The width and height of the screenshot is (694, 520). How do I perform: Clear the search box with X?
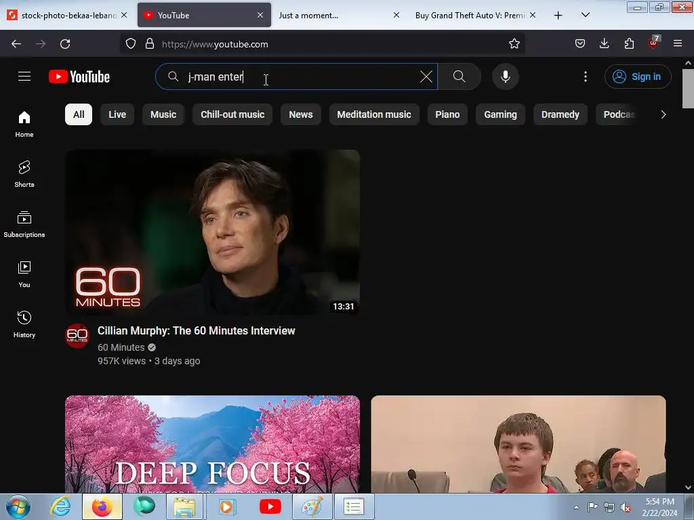click(426, 77)
